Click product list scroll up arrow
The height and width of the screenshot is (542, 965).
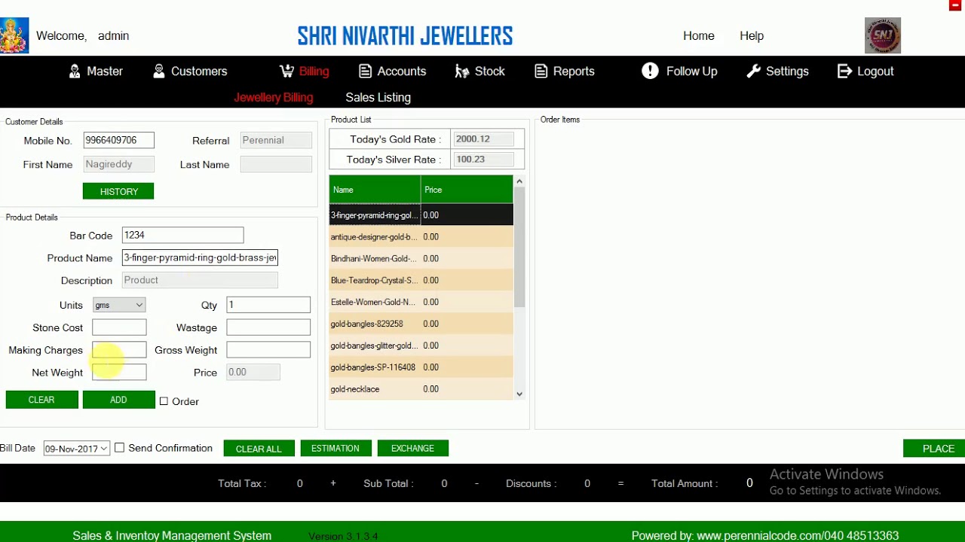point(519,181)
